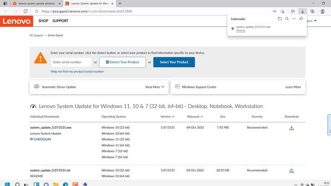Pin the Indirmeler downloads panel

pos(301,19)
